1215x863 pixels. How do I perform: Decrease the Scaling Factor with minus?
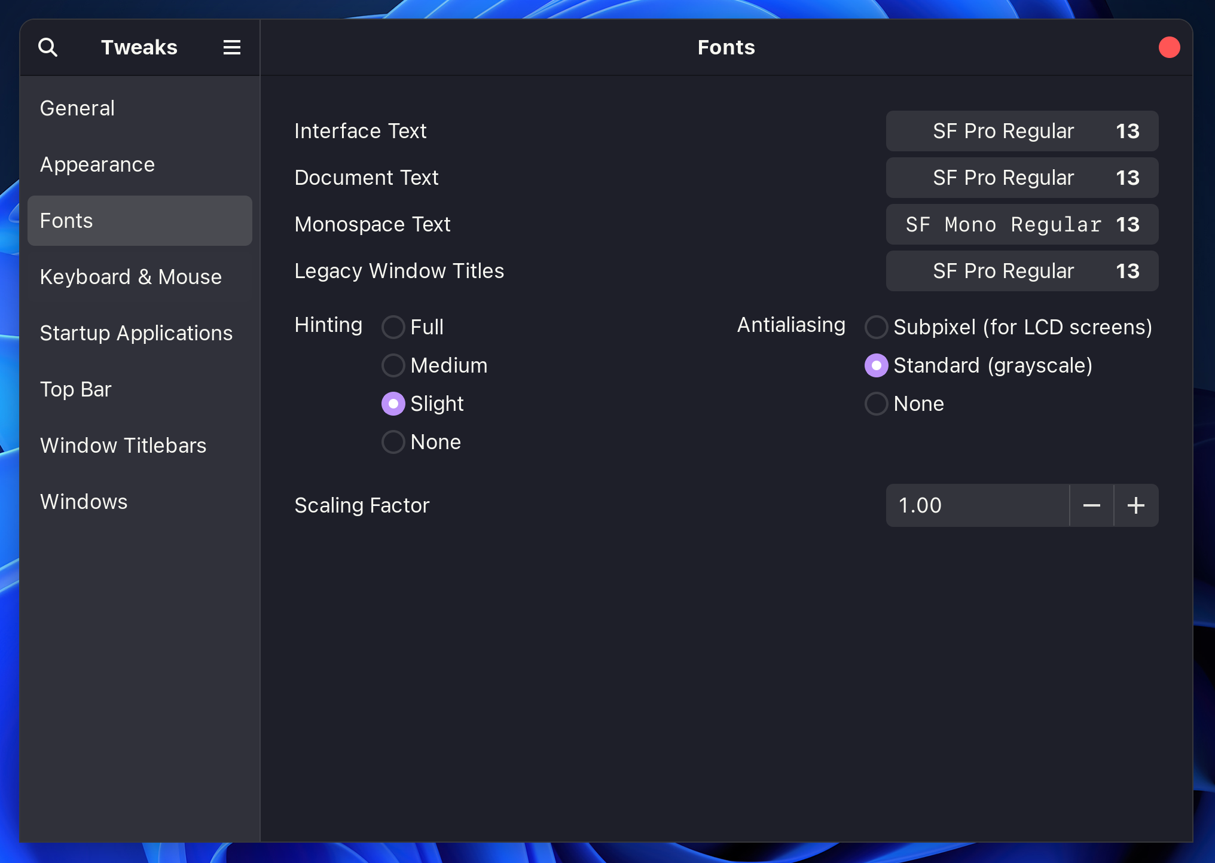click(x=1091, y=505)
